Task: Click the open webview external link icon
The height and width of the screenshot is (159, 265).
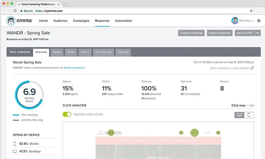Action: tap(252, 68)
